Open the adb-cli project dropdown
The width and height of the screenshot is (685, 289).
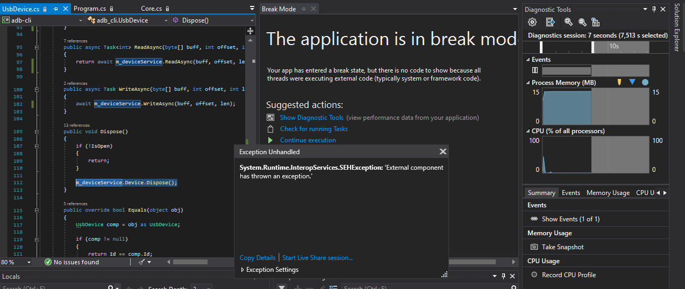pos(42,20)
